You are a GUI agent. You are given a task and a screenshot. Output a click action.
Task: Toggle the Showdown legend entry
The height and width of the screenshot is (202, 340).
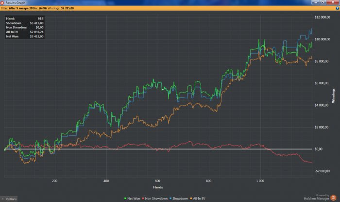[x=179, y=199]
